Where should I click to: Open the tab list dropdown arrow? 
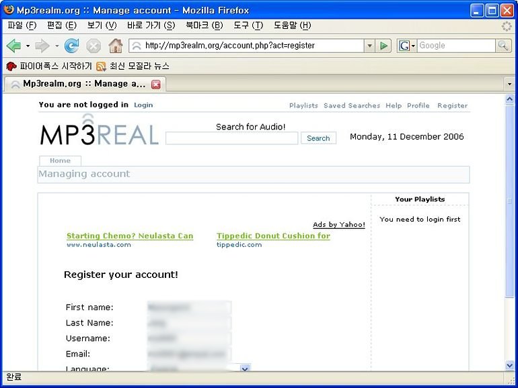click(x=509, y=84)
